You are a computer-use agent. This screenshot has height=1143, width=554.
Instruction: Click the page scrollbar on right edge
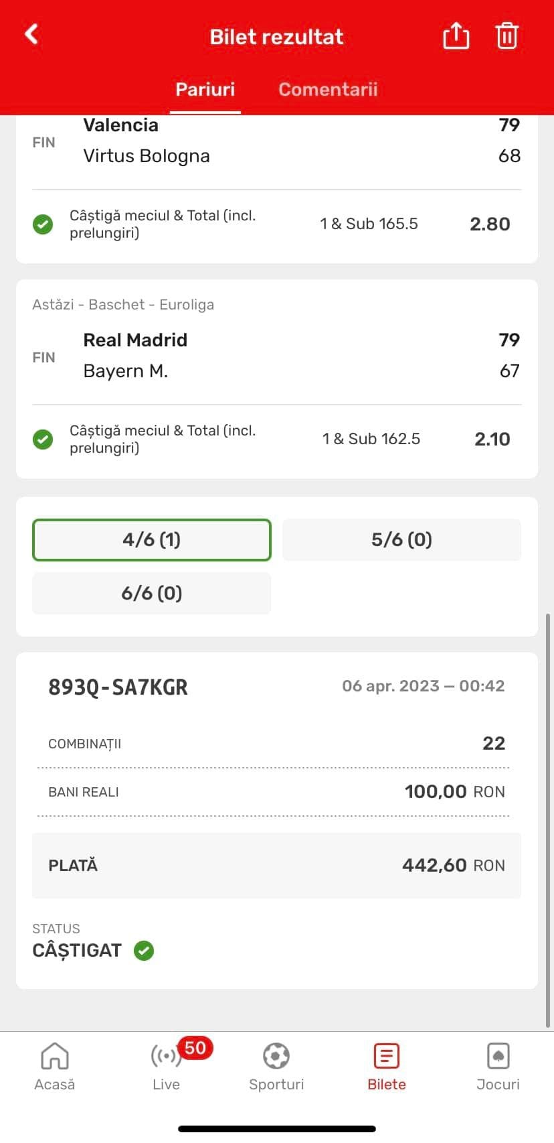pyautogui.click(x=549, y=817)
